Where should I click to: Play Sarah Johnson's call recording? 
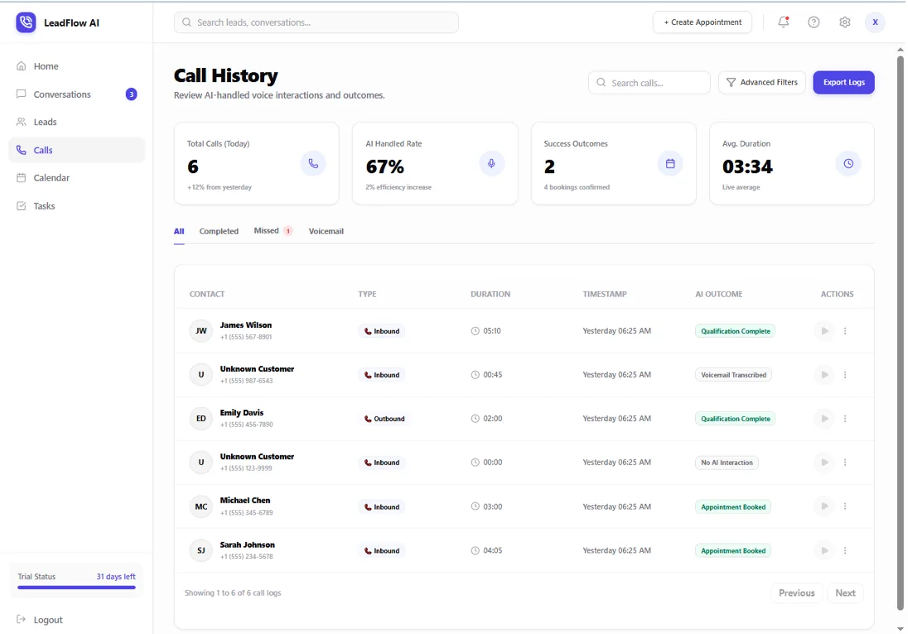[824, 550]
